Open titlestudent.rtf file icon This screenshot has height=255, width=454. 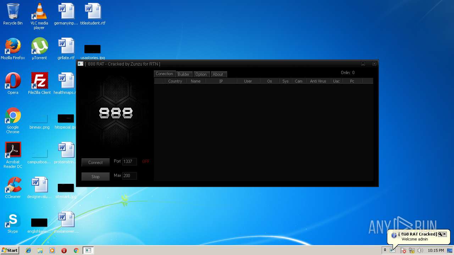pyautogui.click(x=93, y=14)
